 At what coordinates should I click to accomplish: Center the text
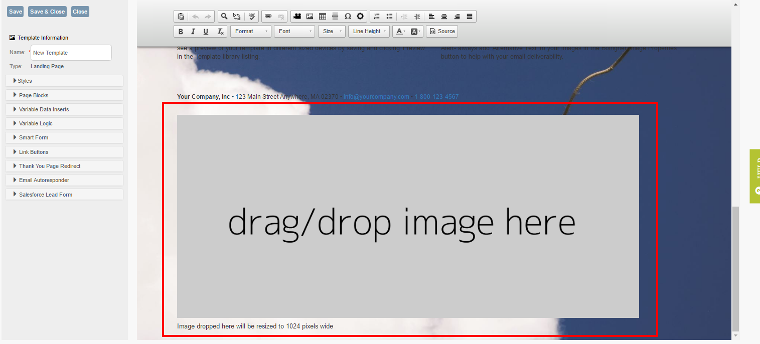point(444,17)
